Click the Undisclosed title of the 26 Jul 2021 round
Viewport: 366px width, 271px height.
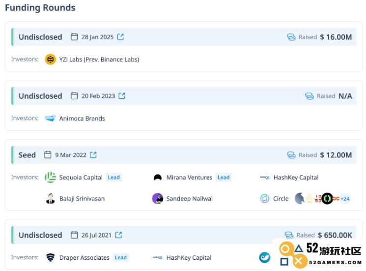click(40, 235)
